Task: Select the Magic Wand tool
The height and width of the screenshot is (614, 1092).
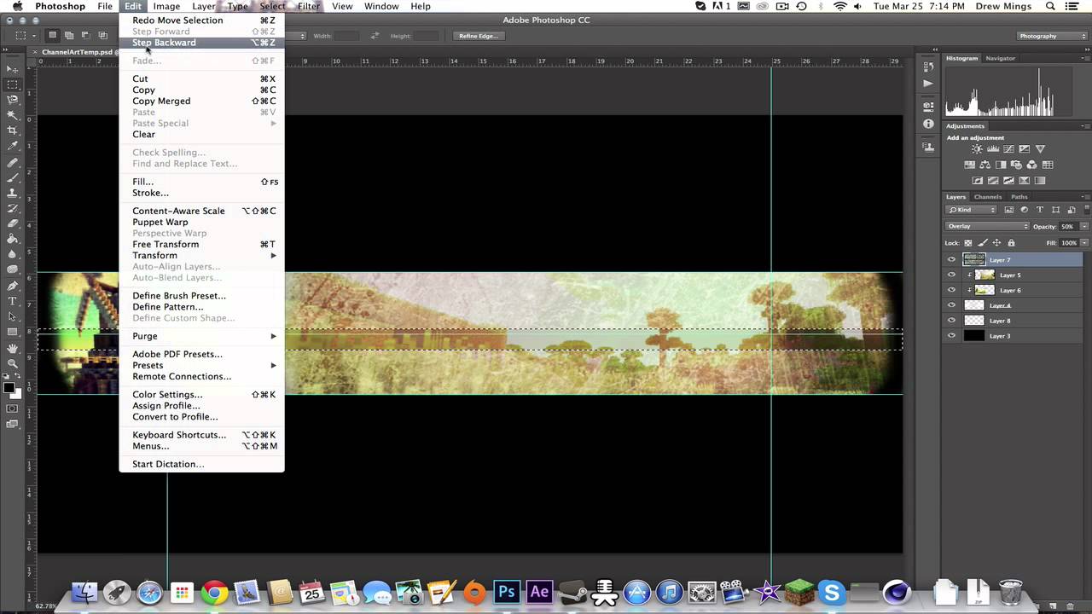Action: pos(13,115)
